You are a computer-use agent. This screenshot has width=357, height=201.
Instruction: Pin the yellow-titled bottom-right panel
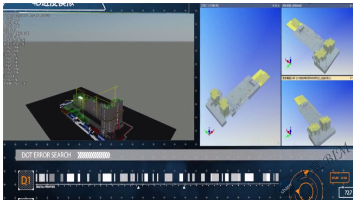click(x=352, y=78)
